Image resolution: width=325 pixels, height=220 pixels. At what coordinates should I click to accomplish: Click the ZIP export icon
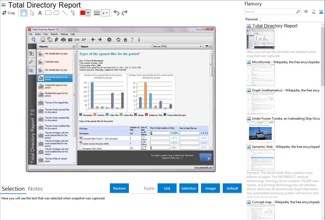84,40
